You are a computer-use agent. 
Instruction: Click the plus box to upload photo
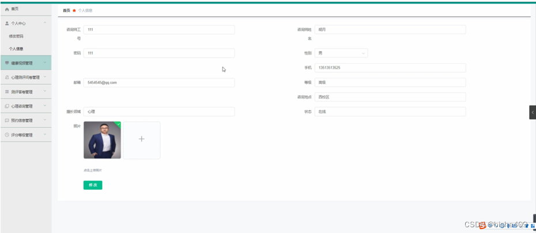click(x=142, y=140)
